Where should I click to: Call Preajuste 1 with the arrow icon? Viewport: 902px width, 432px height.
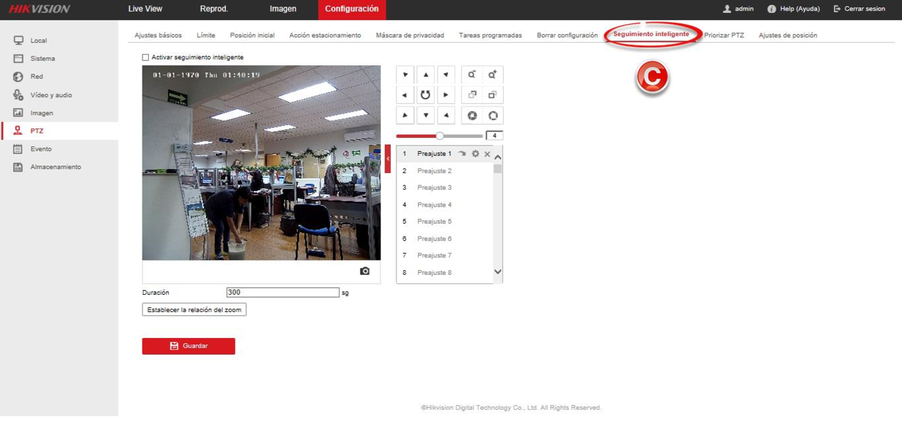click(x=462, y=154)
